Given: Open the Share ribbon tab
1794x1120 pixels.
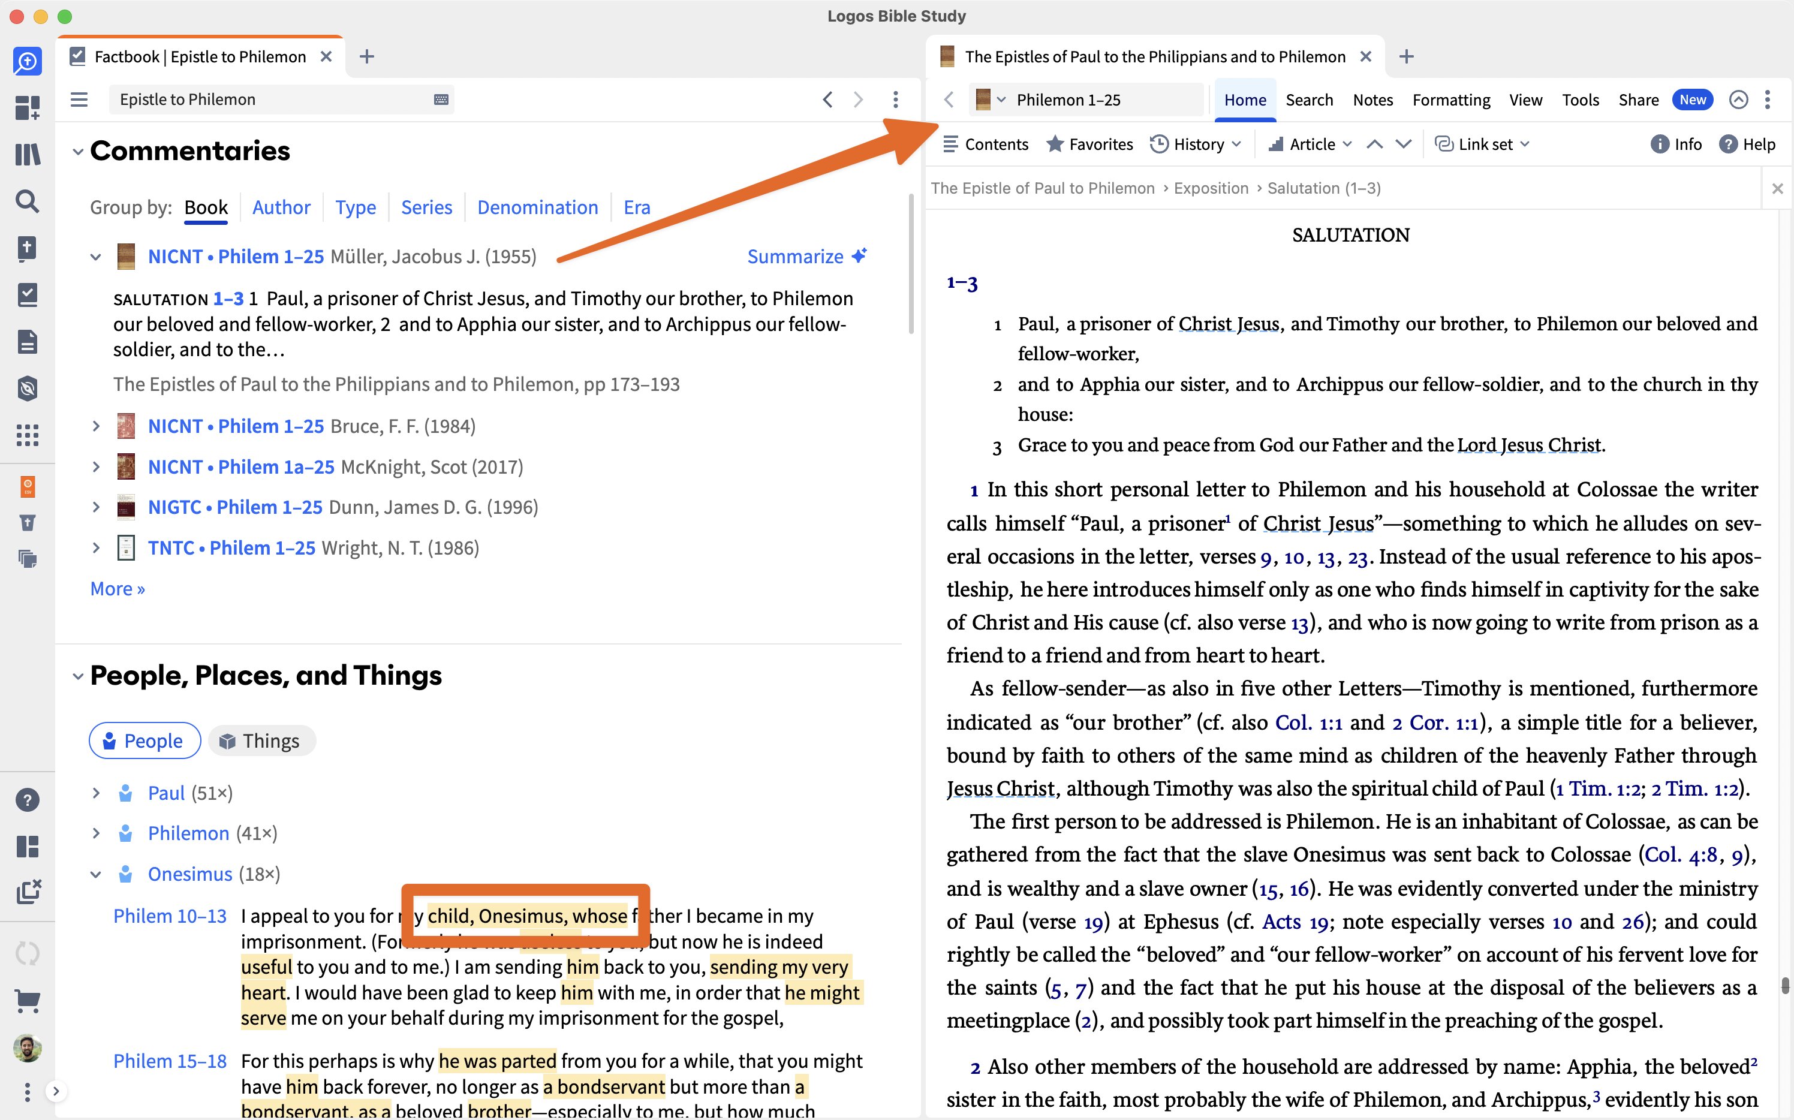Looking at the screenshot, I should point(1638,100).
